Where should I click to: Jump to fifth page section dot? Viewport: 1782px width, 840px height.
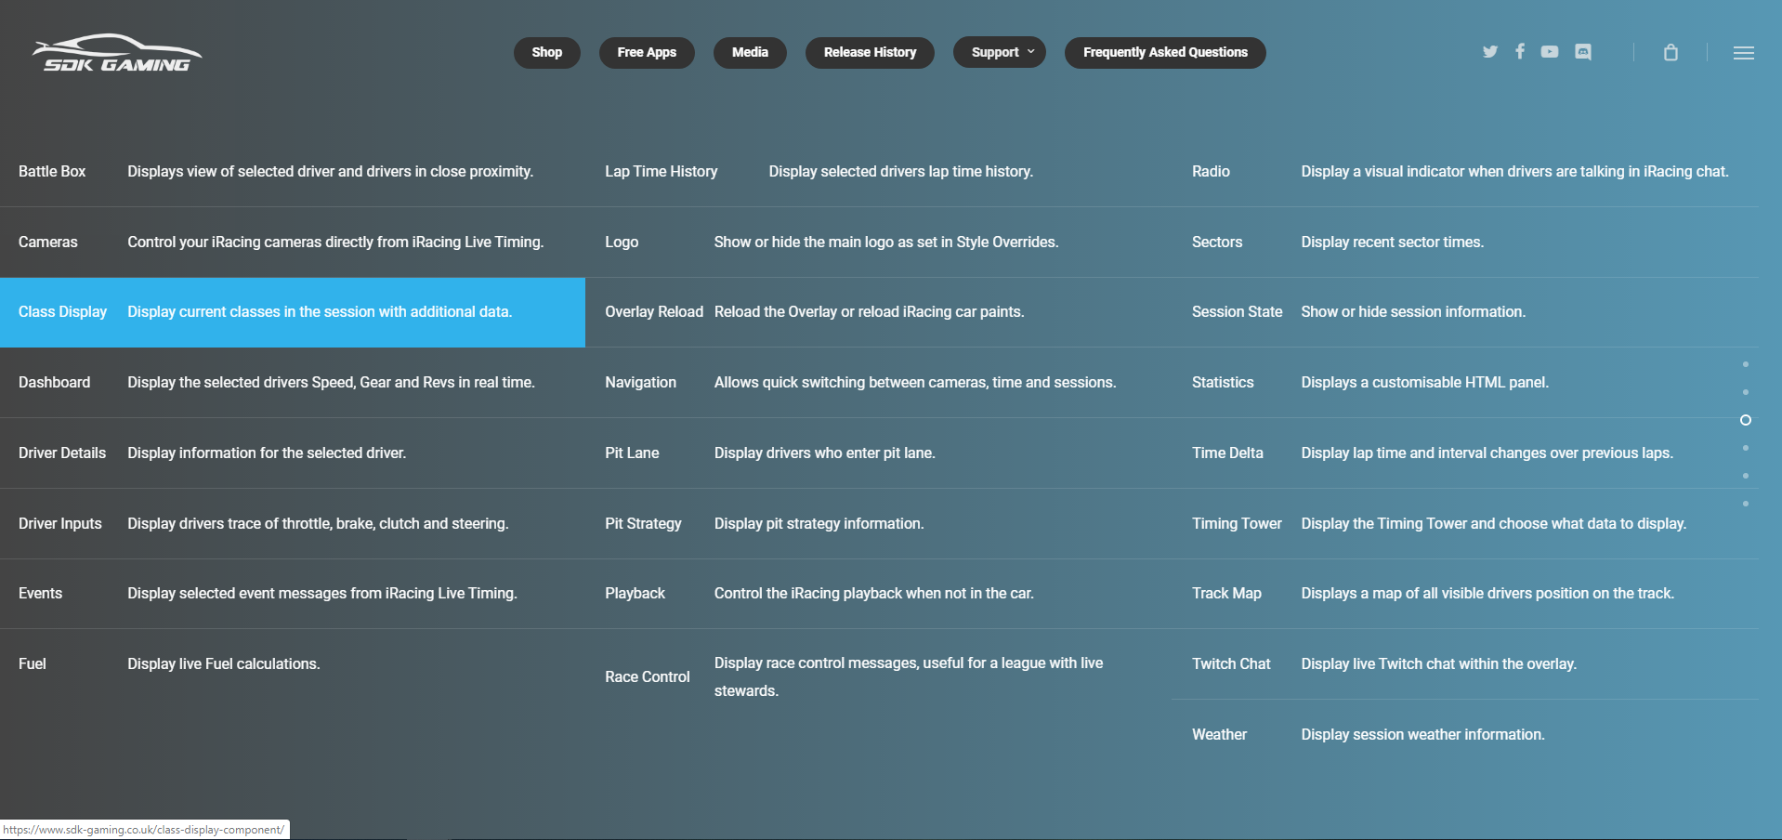(x=1746, y=476)
